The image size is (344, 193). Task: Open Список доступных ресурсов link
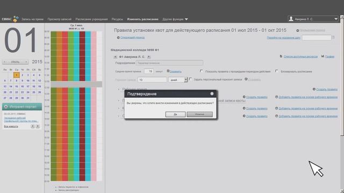(300, 56)
